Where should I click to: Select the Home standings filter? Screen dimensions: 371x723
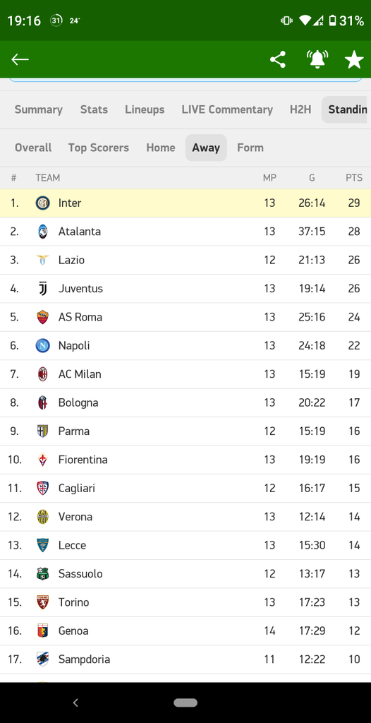(x=161, y=148)
